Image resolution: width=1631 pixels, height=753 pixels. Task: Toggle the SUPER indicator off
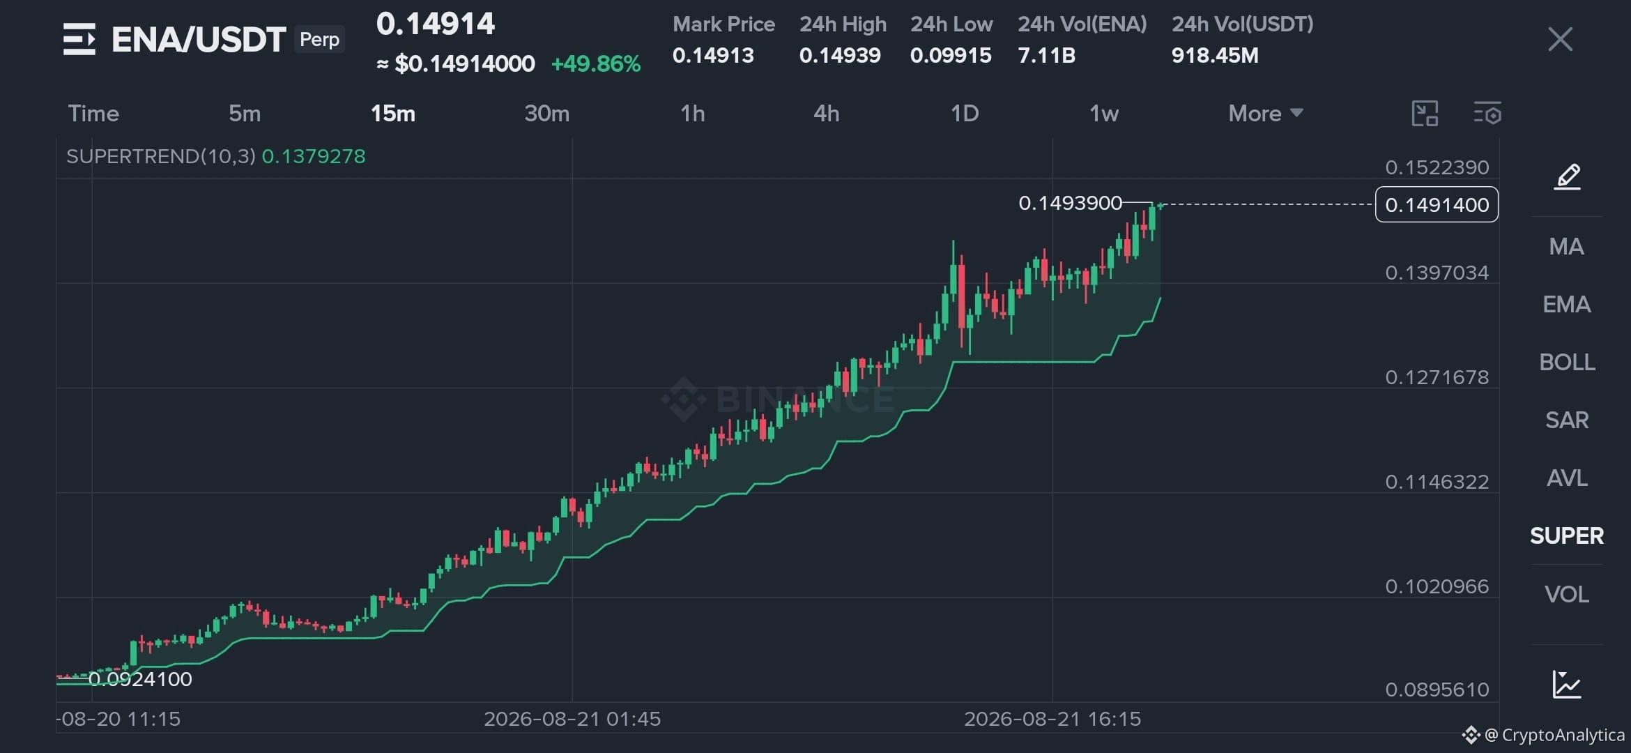(x=1567, y=536)
